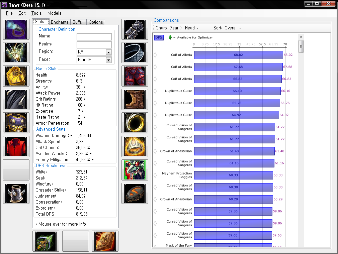Click the Crit Rating value 286

pos(79,99)
